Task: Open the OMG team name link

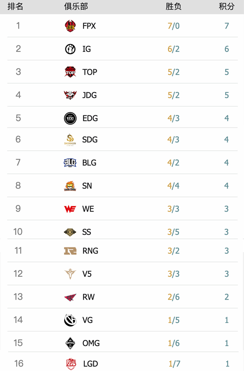Action: (91, 343)
